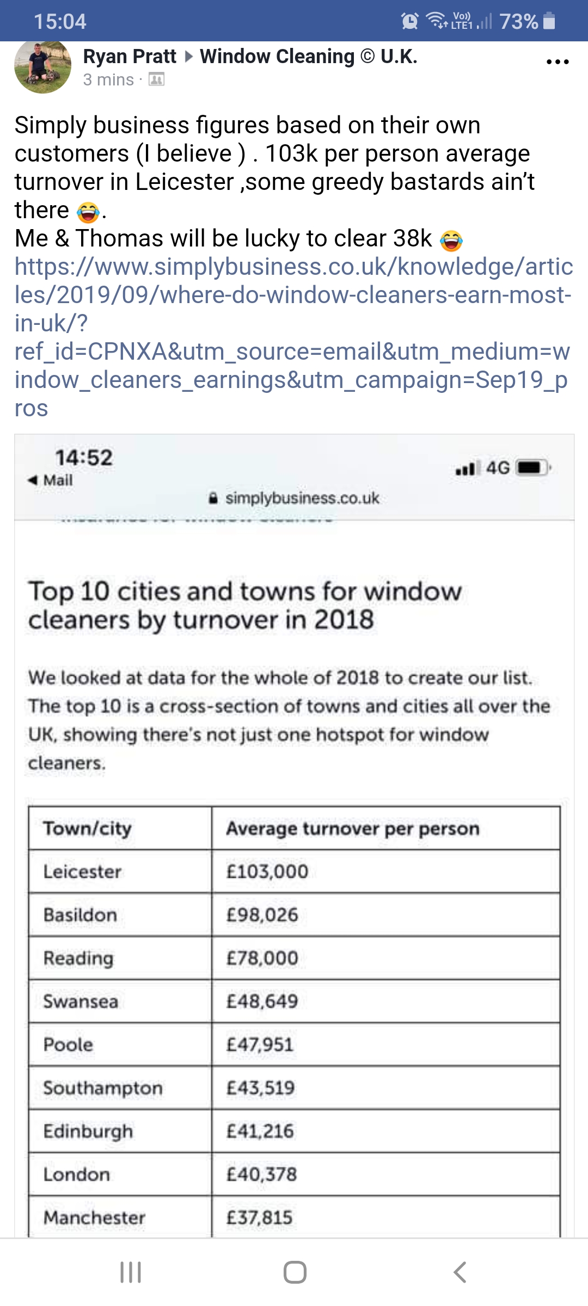Image resolution: width=588 pixels, height=1306 pixels.
Task: Tap the simplybusiness.co.uk address bar in image
Action: point(294,498)
